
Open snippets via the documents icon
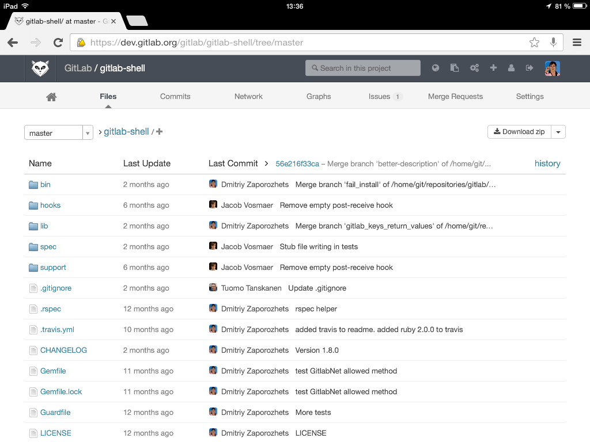point(455,68)
